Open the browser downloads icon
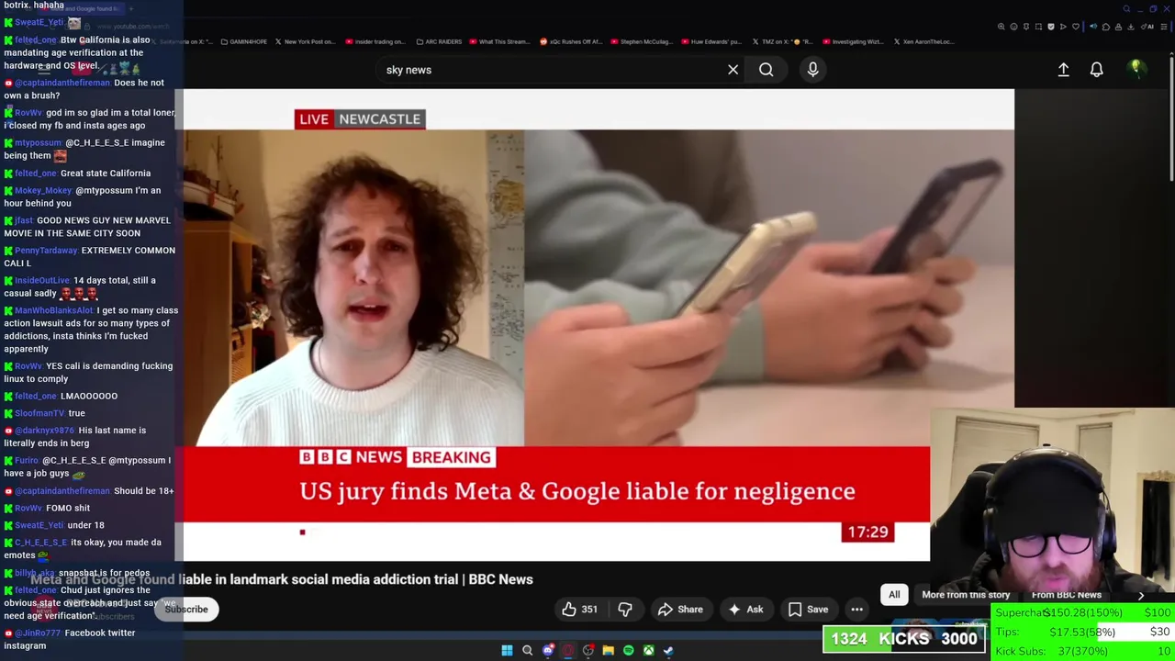Screen dimensions: 1175x661 (1131, 27)
